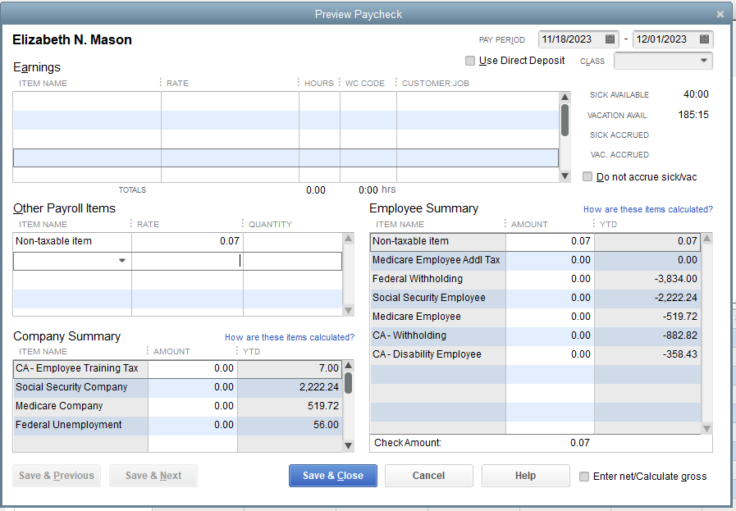Open calendar for pay period end date

(x=704, y=39)
